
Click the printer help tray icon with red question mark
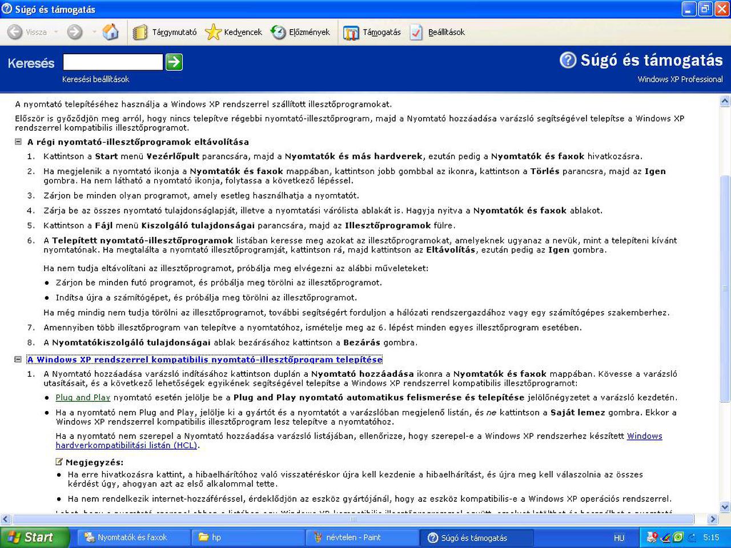click(652, 537)
